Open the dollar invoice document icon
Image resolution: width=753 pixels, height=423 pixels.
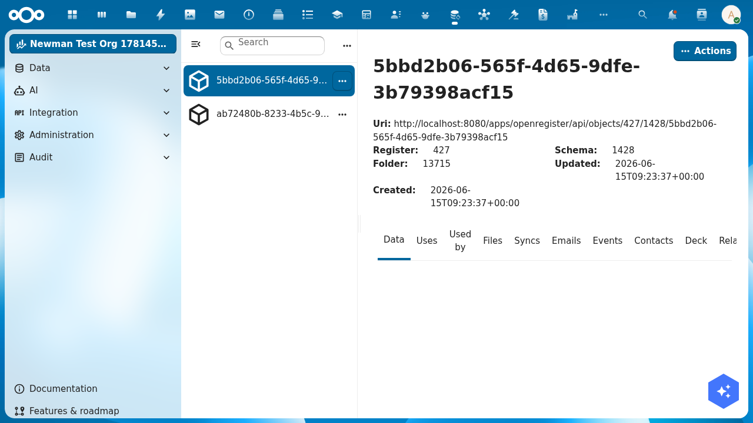[543, 15]
